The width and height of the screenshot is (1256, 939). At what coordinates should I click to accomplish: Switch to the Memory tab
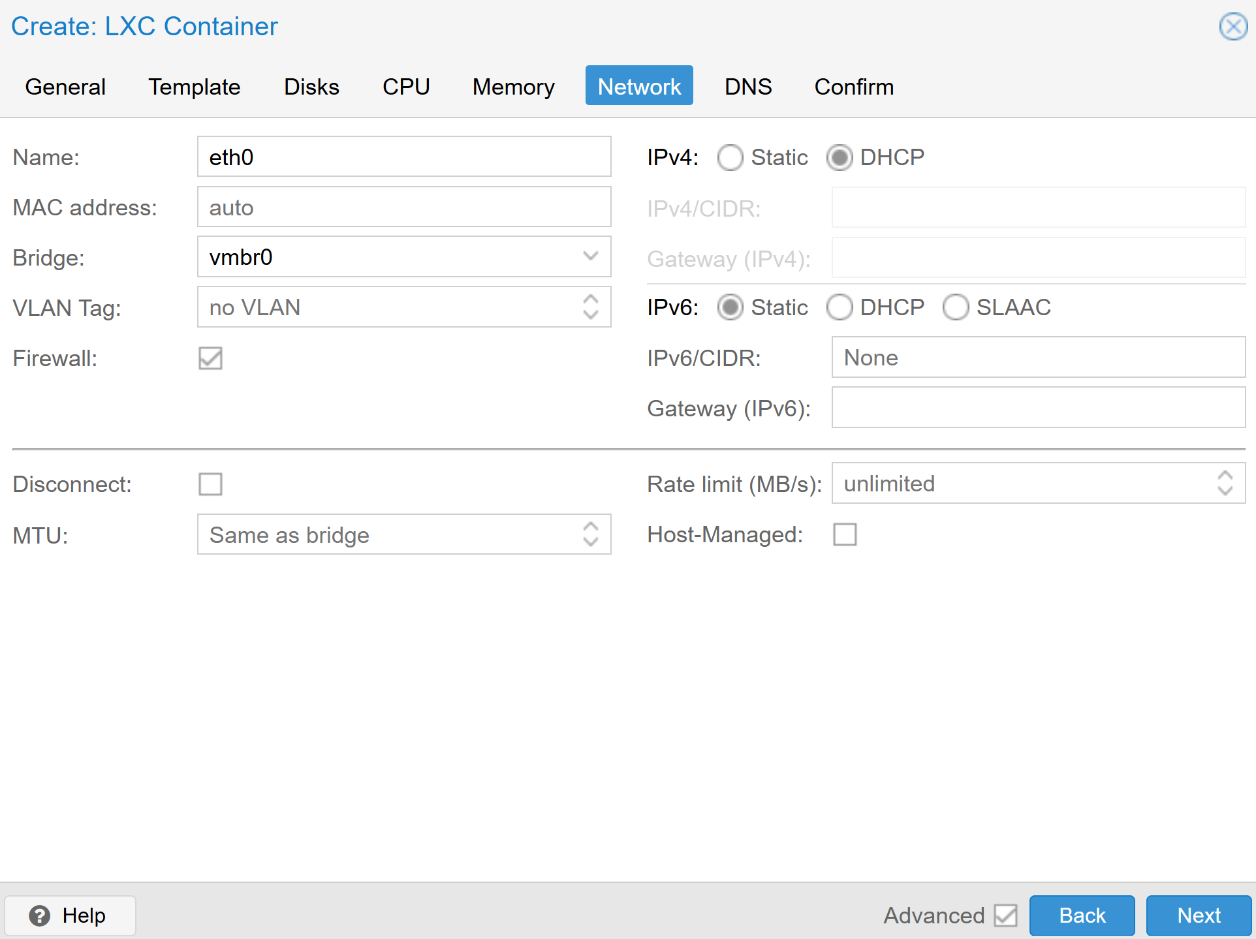[513, 86]
